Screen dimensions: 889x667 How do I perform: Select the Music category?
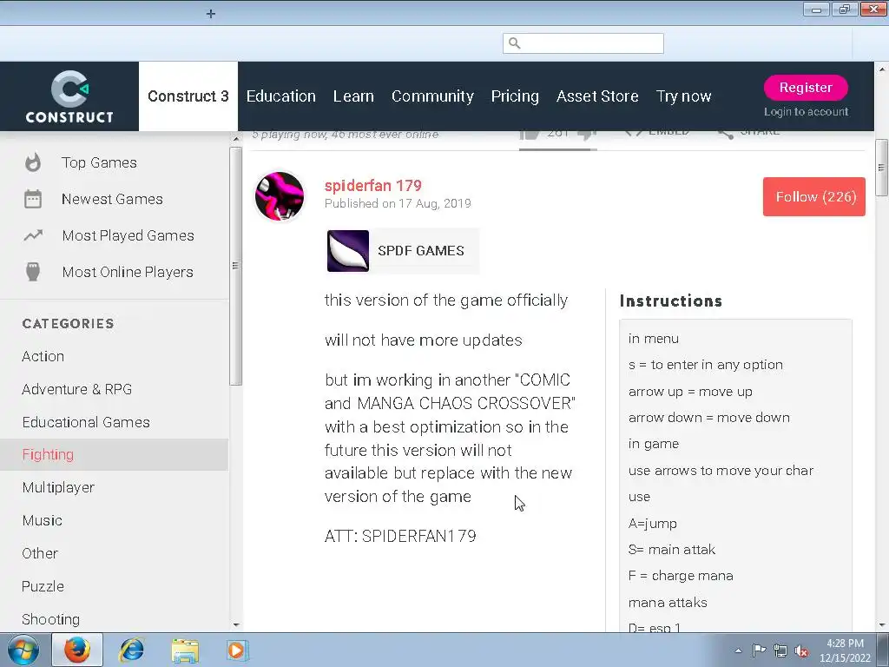(42, 520)
